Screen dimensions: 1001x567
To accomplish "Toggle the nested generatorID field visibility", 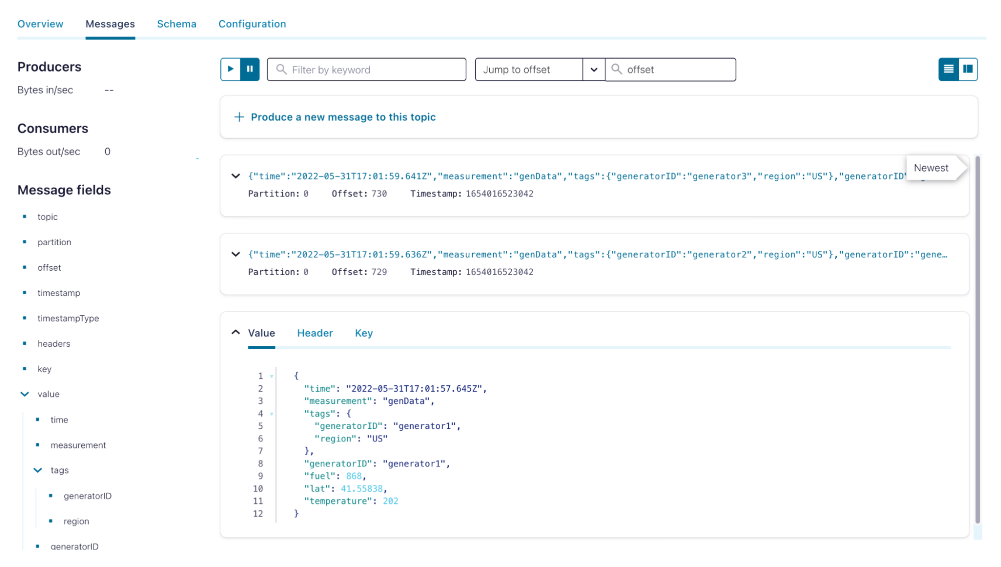I will pos(87,495).
